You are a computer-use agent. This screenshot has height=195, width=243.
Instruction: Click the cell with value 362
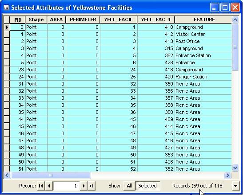156,55
